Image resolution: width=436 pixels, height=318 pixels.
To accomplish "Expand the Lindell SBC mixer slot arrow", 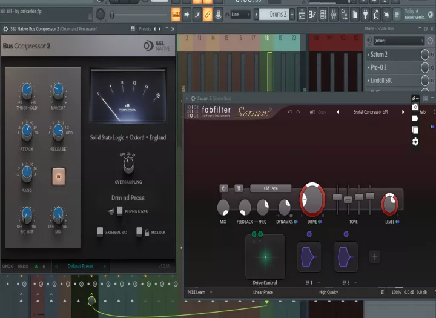I will [x=368, y=81].
